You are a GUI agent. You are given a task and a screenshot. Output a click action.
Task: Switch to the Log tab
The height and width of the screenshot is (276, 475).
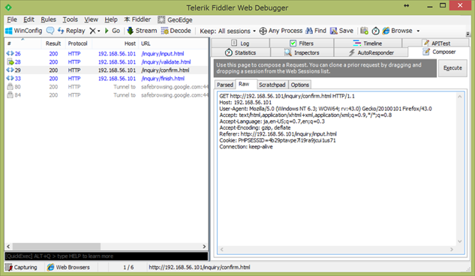240,43
